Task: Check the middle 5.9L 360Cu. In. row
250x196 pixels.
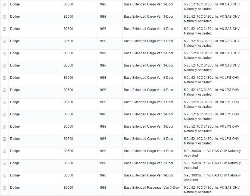Action: 4,163
